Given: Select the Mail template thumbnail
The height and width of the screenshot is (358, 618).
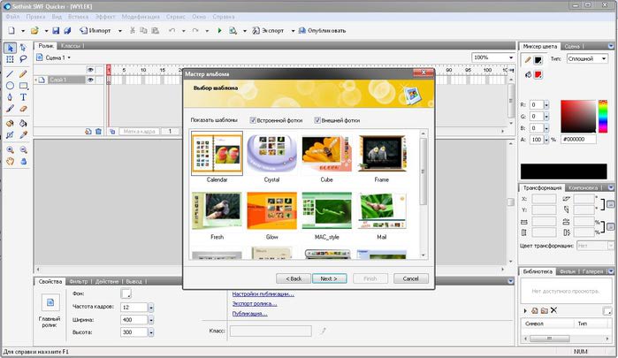Looking at the screenshot, I should tap(382, 210).
